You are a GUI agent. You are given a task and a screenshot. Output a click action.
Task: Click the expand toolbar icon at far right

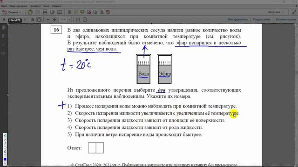tap(294, 13)
